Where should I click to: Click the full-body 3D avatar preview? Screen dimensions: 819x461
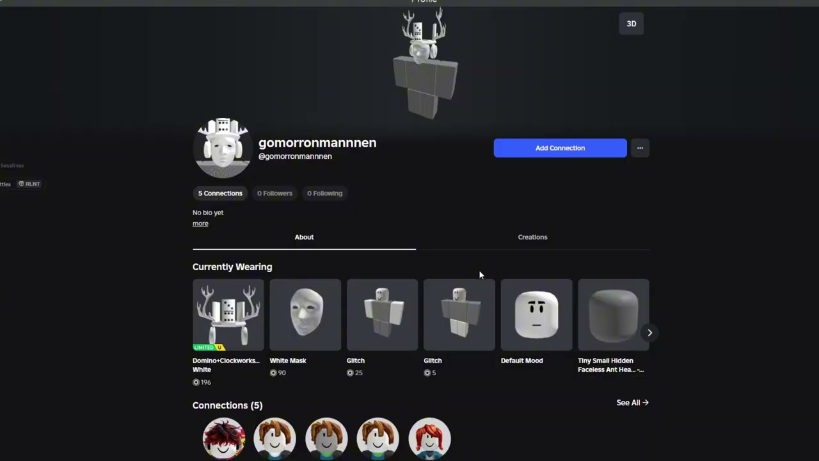[425, 64]
